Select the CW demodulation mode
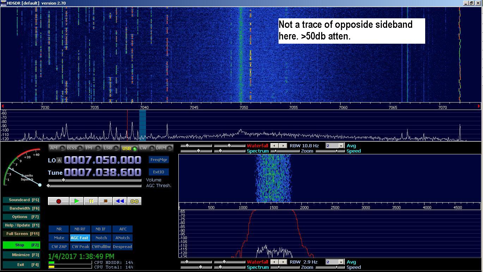The image size is (483, 272). (146, 148)
